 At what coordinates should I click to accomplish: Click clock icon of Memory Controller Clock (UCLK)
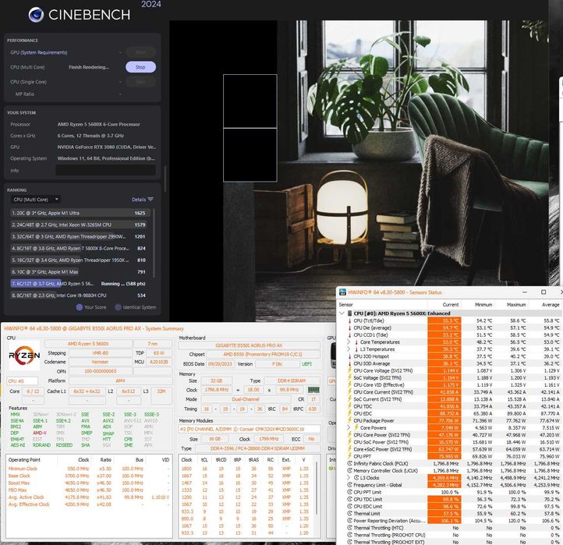(x=349, y=470)
